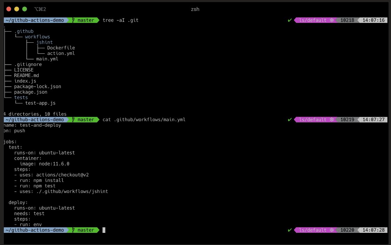
Task: Click the snowflake icon beside 10219
Action: pos(332,119)
